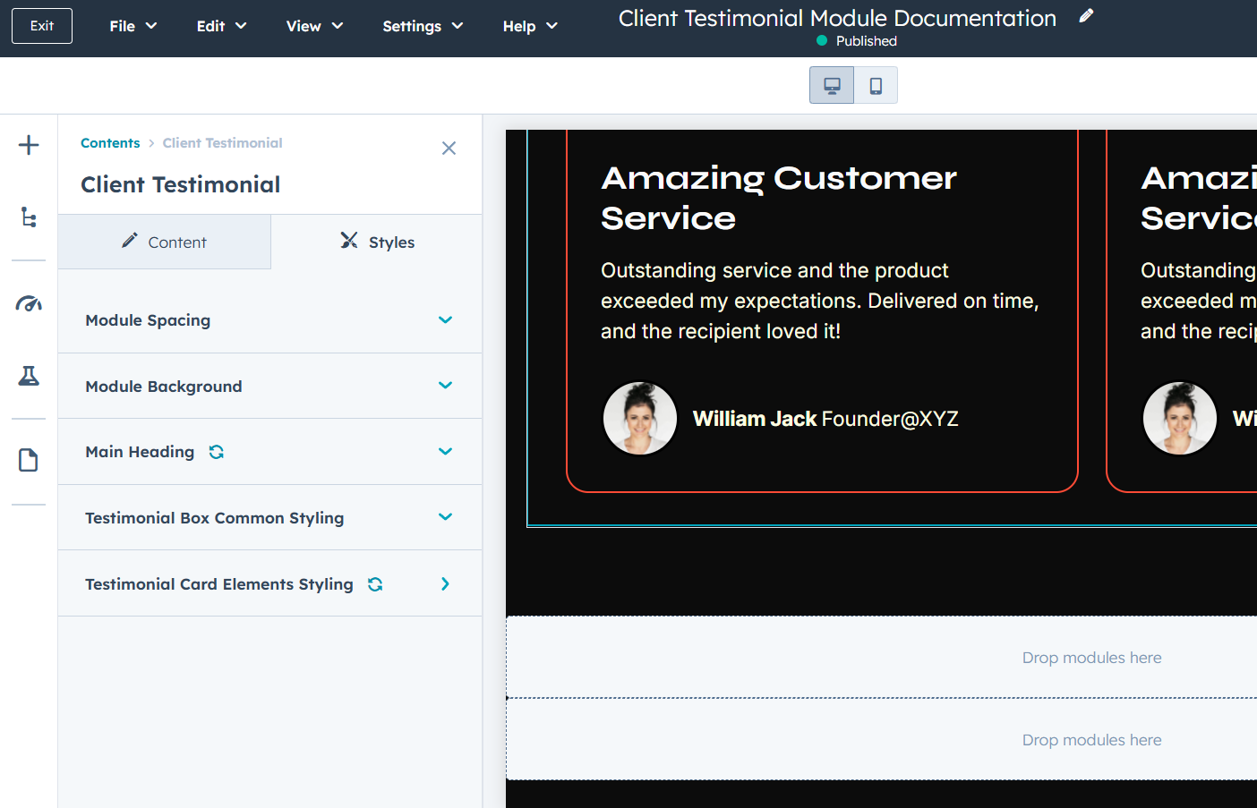Close the Client Testimonial panel
1257x808 pixels.
point(449,149)
